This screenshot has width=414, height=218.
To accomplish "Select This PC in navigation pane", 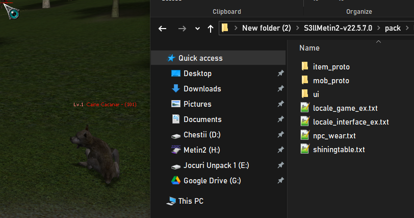I will click(x=191, y=201).
